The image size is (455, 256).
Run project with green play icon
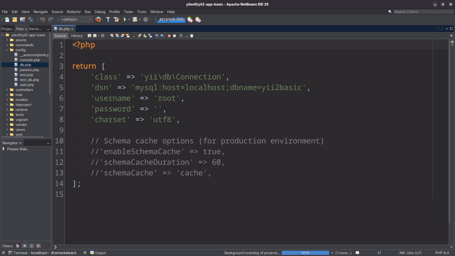[125, 20]
